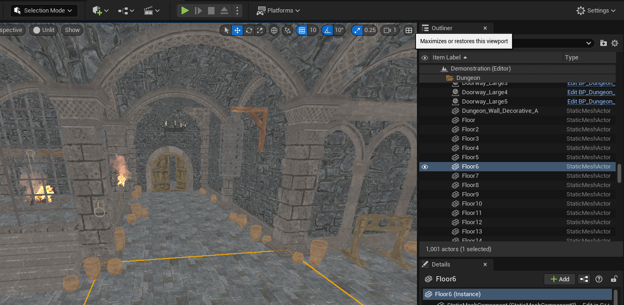Click Blueprint/Add Script icon in Details
This screenshot has width=624, height=305.
pos(584,279)
